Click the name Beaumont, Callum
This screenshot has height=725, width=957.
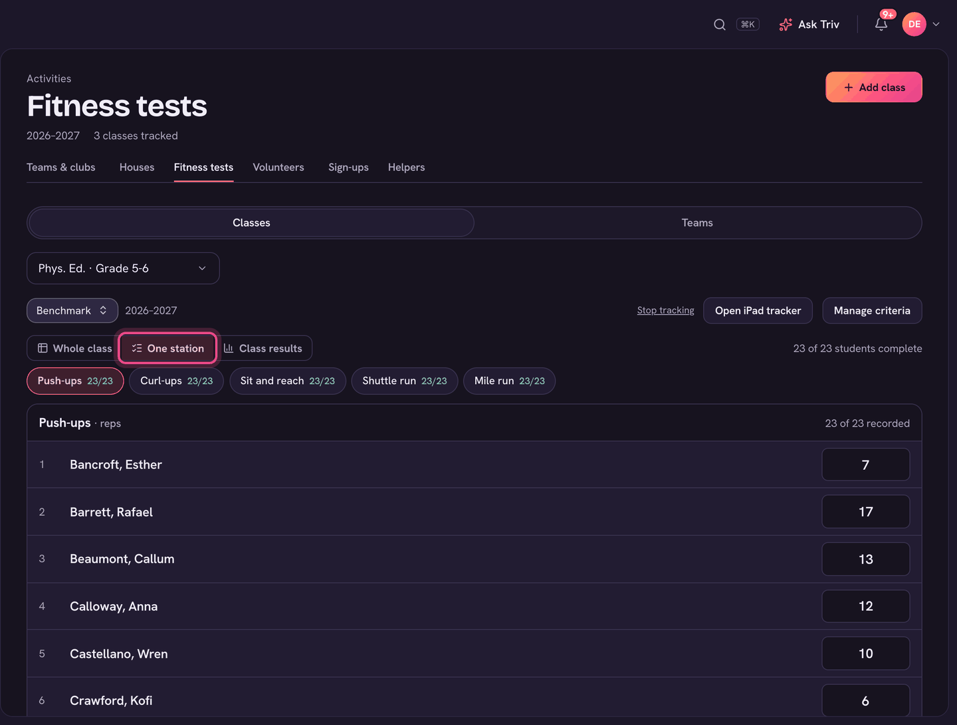122,559
